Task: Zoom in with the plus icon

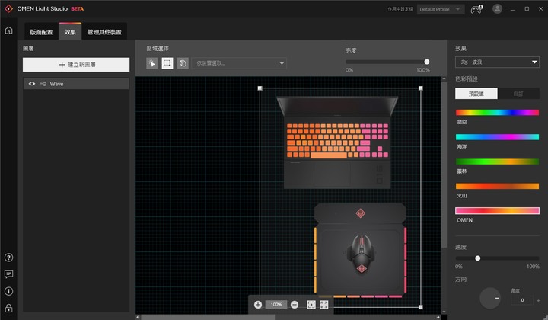Action: (258, 305)
